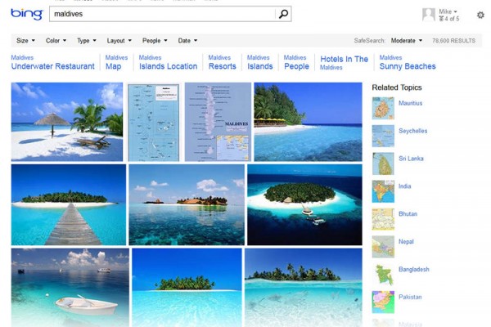Open the Layout filter menu

(x=119, y=40)
